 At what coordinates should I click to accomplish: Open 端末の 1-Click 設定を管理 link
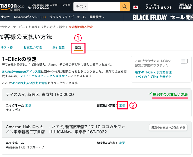(x=153, y=72)
